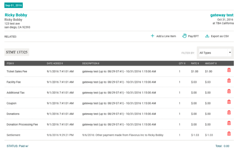Delete the Settlement line item
The height and width of the screenshot is (150, 239).
[229, 134]
